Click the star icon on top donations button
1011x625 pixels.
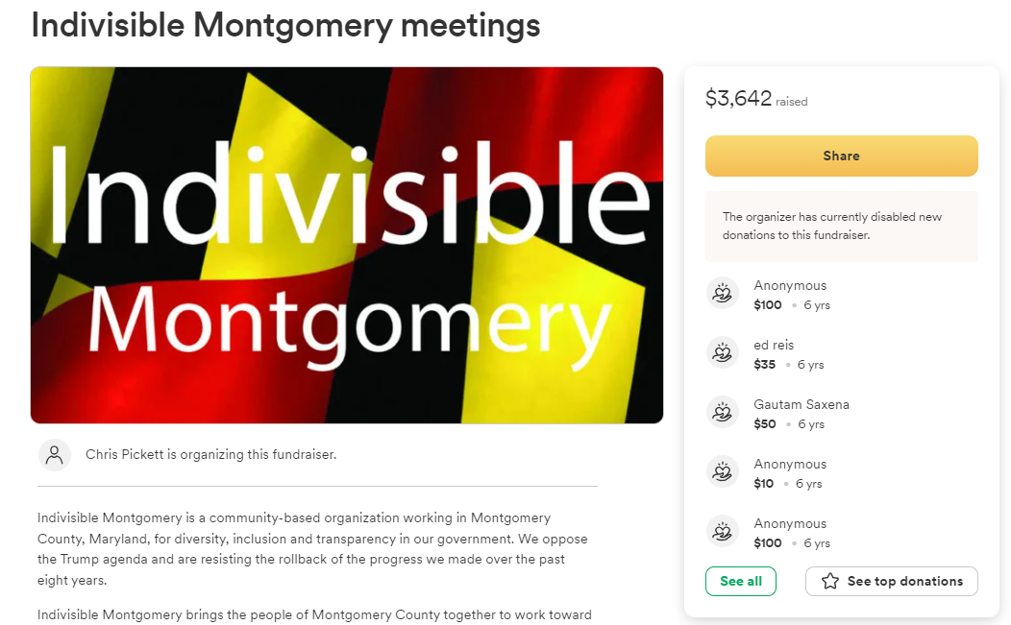[830, 582]
